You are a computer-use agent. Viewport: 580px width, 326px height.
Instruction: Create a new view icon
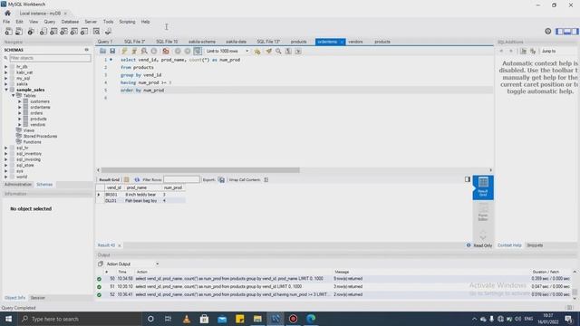(x=63, y=32)
